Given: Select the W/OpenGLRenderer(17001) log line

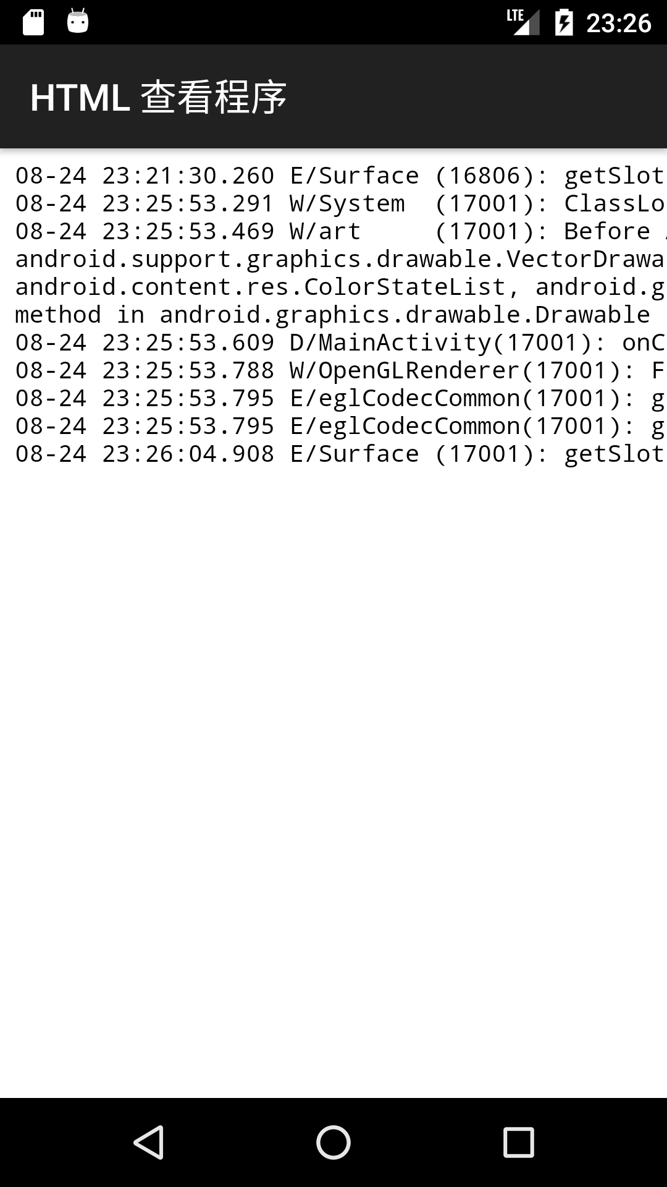Looking at the screenshot, I should pos(340,370).
